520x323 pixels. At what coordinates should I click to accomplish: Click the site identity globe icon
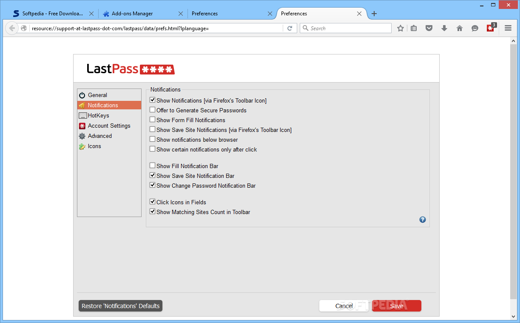(24, 28)
